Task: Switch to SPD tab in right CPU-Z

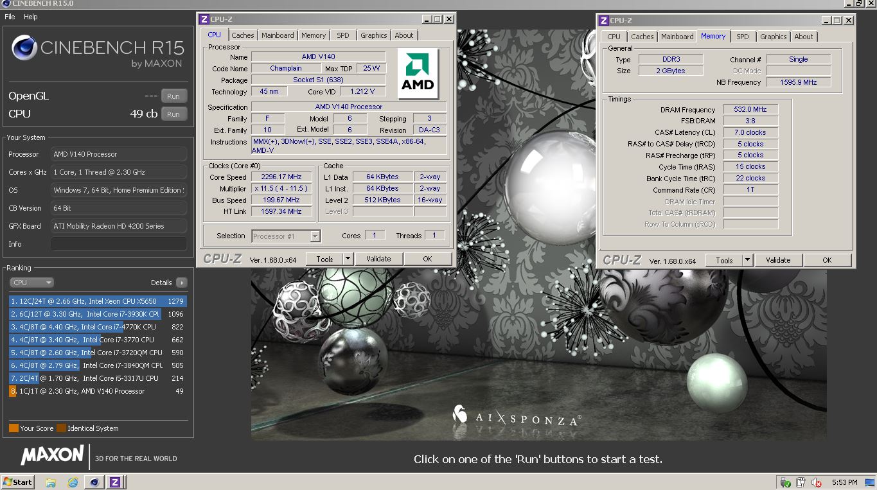Action: [x=743, y=37]
